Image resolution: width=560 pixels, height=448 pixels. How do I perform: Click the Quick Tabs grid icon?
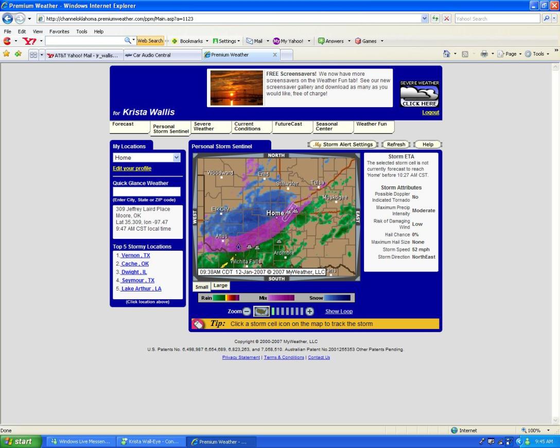(33, 55)
